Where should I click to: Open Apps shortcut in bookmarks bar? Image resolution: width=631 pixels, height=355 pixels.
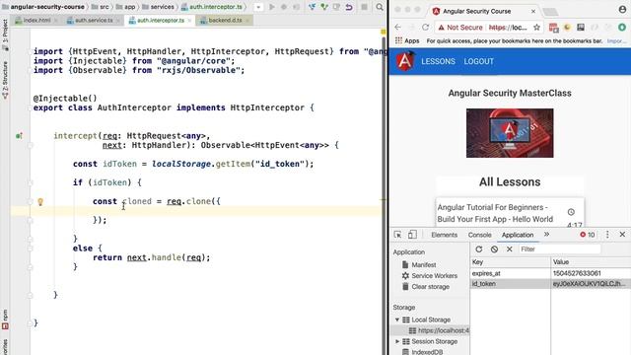pos(407,40)
